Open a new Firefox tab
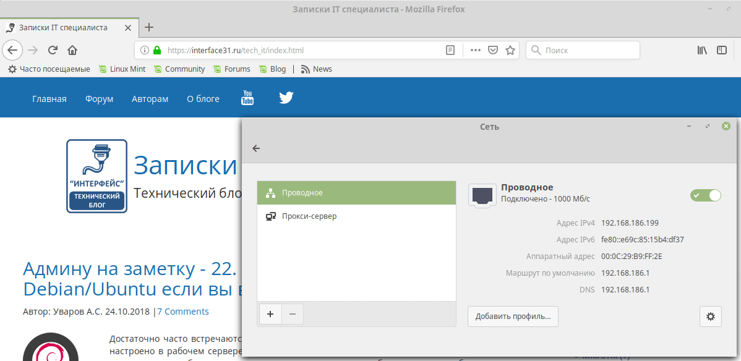 pos(149,27)
